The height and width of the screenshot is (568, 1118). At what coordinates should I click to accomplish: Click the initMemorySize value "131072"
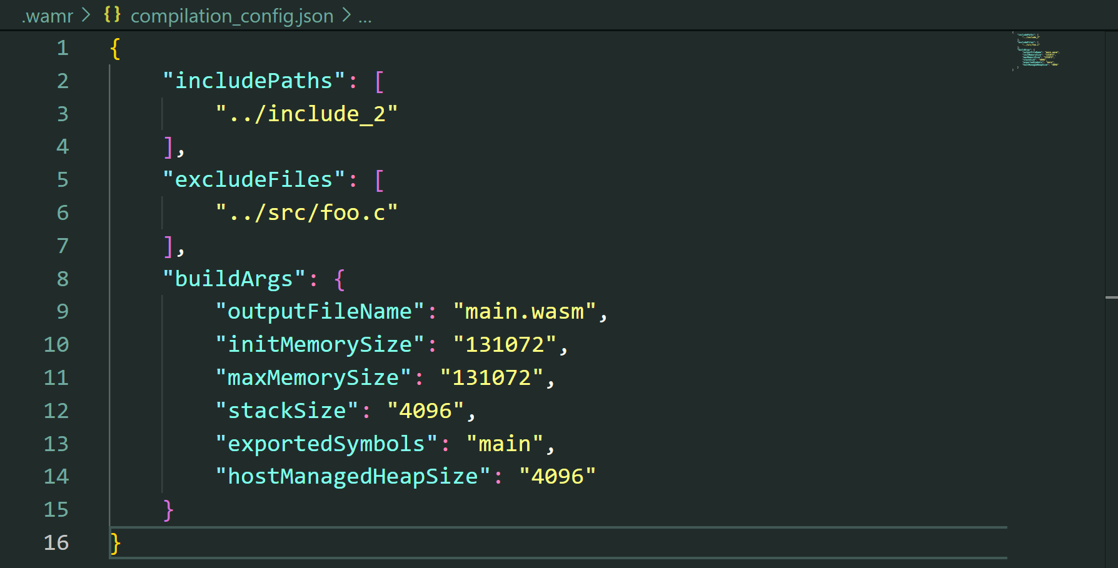tap(505, 344)
